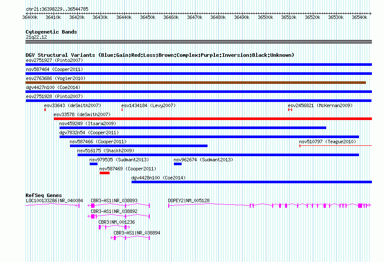Image resolution: width=384 pixels, height=262 pixels.
Task: Select the CBR3-AS1|NR_038894 transcript glyph
Action: (130, 238)
